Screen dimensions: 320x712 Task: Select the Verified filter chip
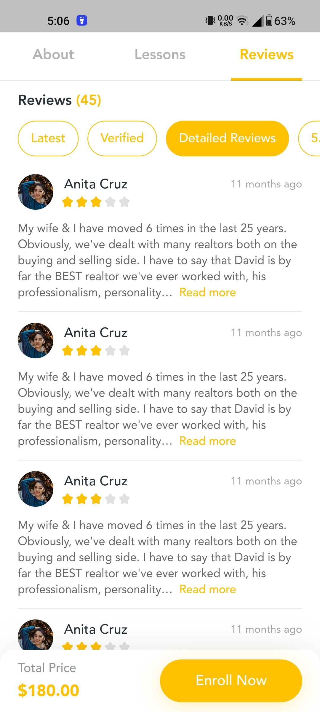pos(122,138)
